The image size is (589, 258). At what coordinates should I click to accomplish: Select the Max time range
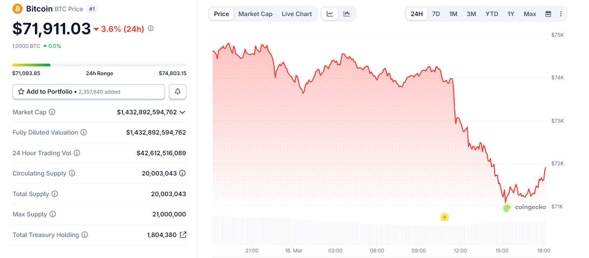pos(530,14)
